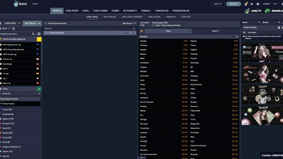Collapse the Kazanan market section

[237, 36]
